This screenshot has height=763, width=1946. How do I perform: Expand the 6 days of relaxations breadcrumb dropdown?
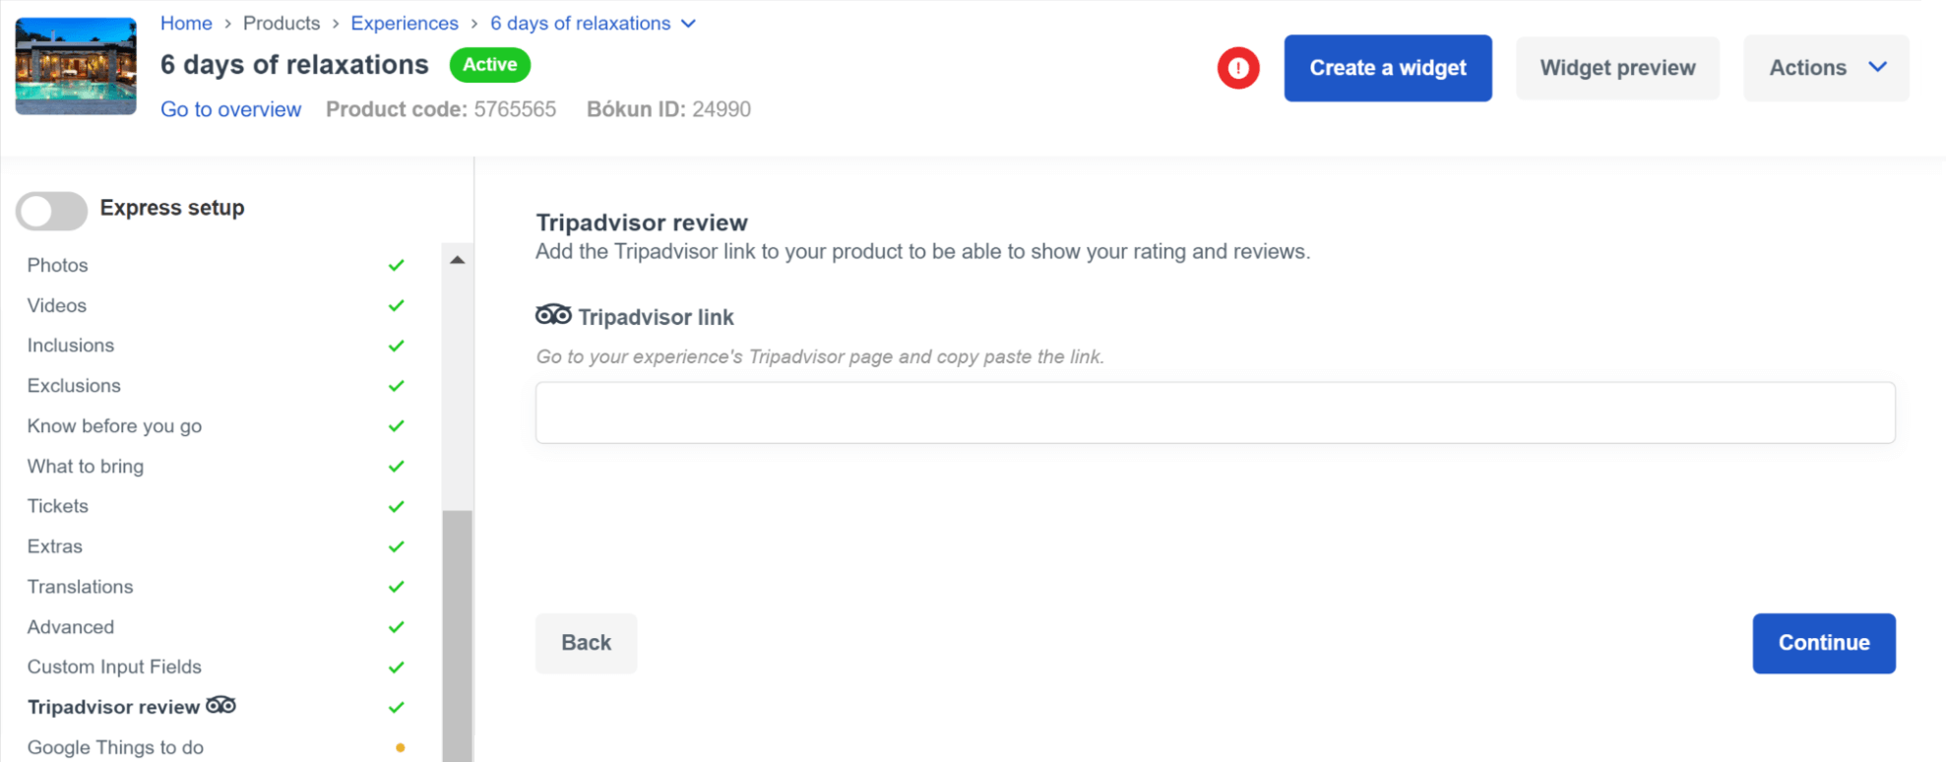tap(689, 24)
